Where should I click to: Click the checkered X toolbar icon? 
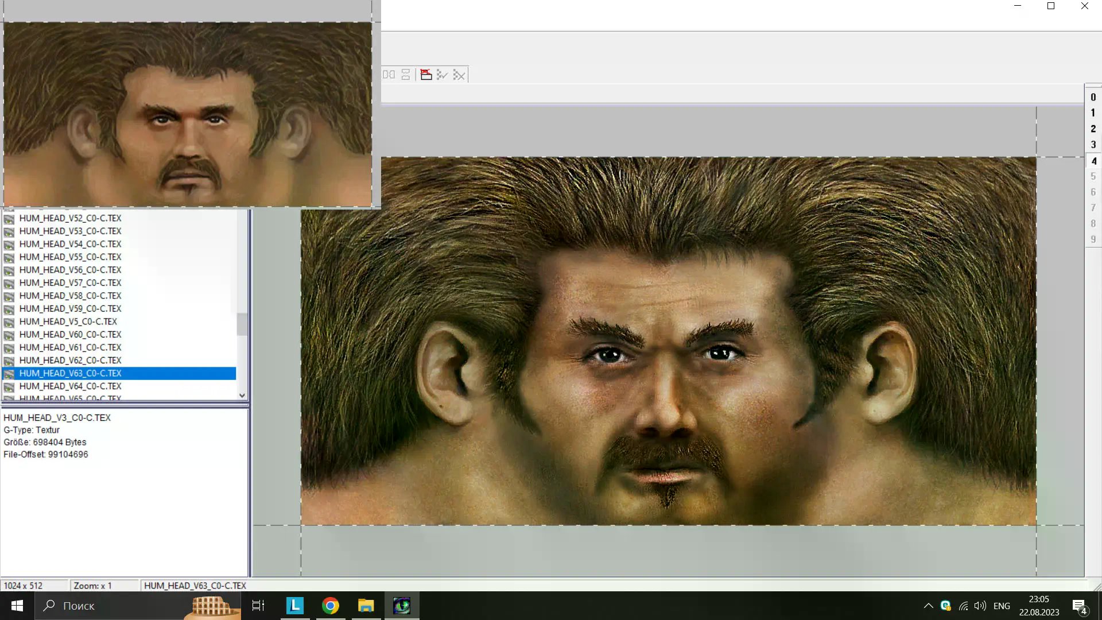point(459,75)
